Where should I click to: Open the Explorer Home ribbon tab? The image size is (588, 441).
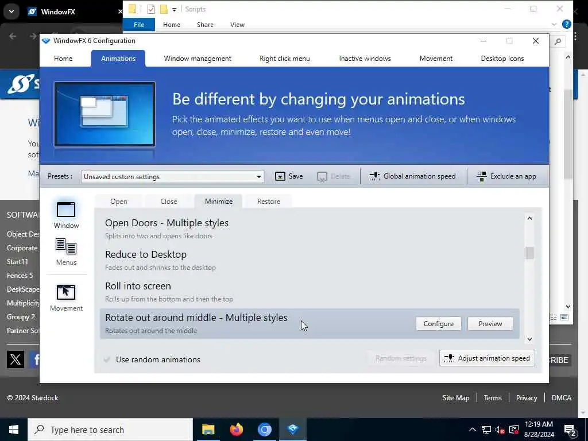(x=171, y=25)
